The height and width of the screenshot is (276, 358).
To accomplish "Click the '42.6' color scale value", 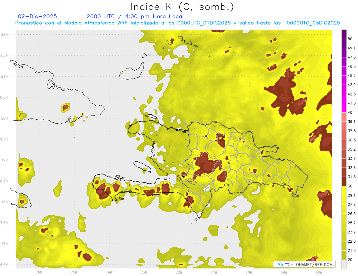I will [352, 94].
